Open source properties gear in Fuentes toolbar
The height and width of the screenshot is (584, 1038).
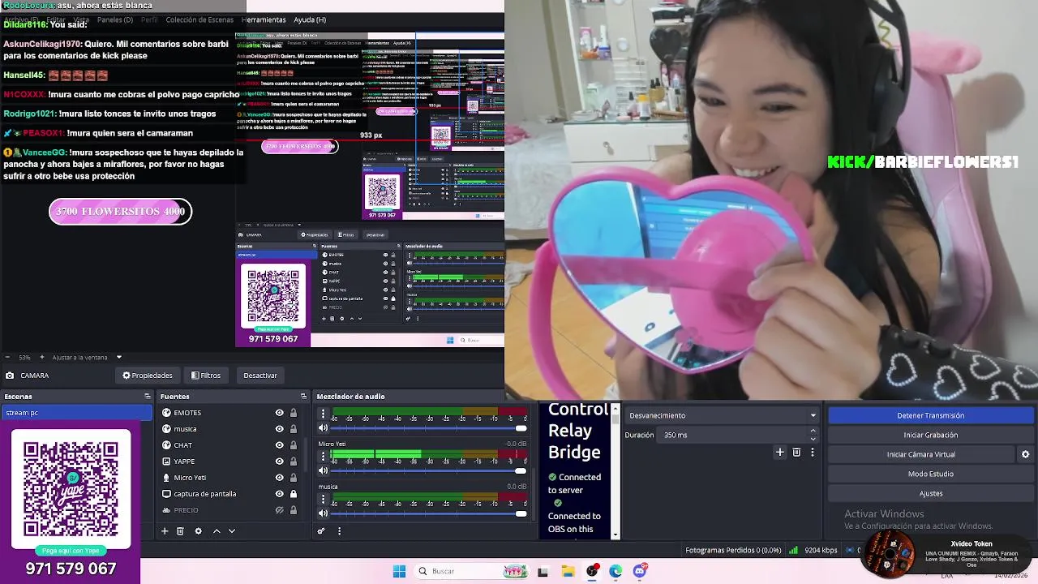pyautogui.click(x=198, y=531)
